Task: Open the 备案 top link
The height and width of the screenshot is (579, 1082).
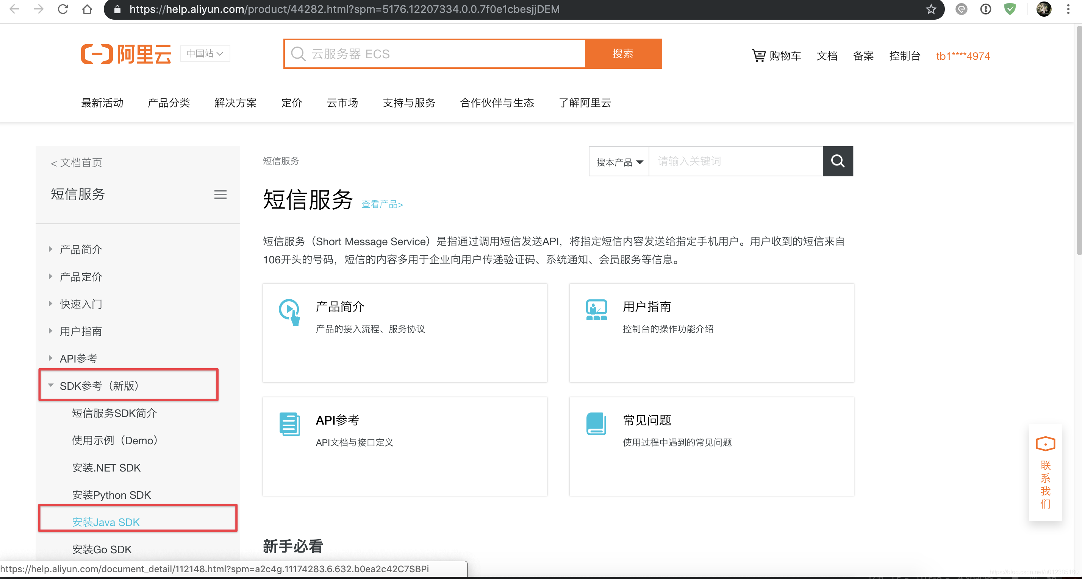Action: [863, 56]
